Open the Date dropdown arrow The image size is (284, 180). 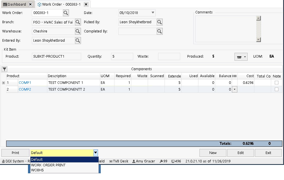tap(153, 13)
